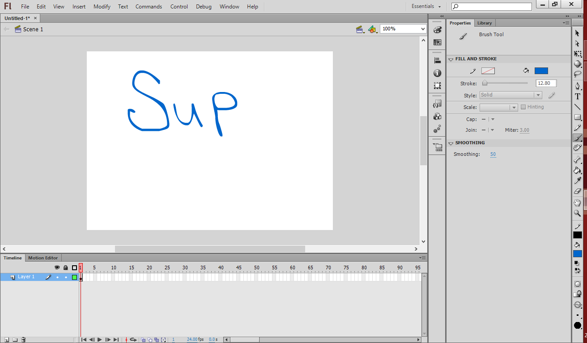Toggle Loop playback button in timeline
Screen dimensions: 587x343
click(133, 340)
